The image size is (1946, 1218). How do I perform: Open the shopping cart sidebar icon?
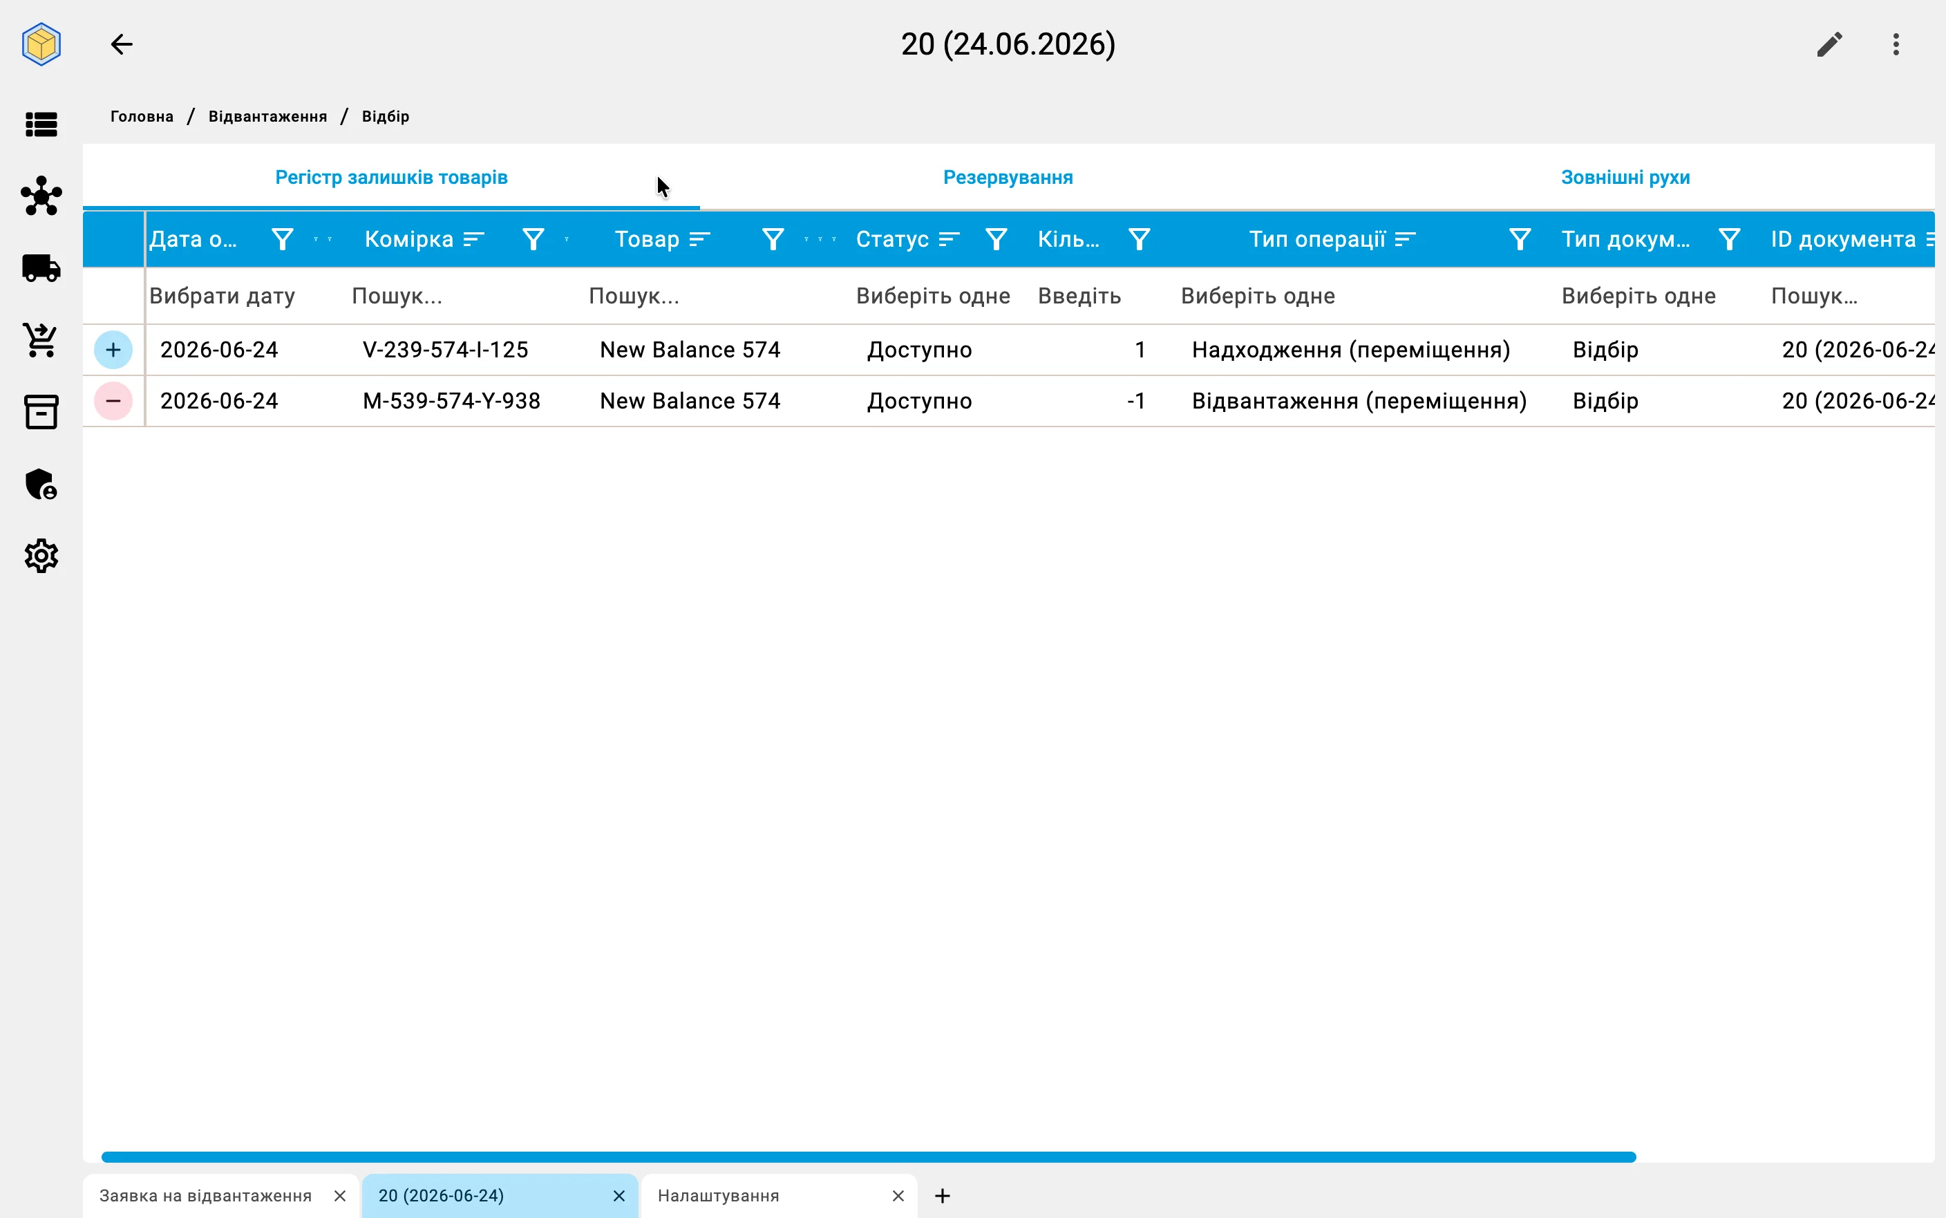pos(41,340)
